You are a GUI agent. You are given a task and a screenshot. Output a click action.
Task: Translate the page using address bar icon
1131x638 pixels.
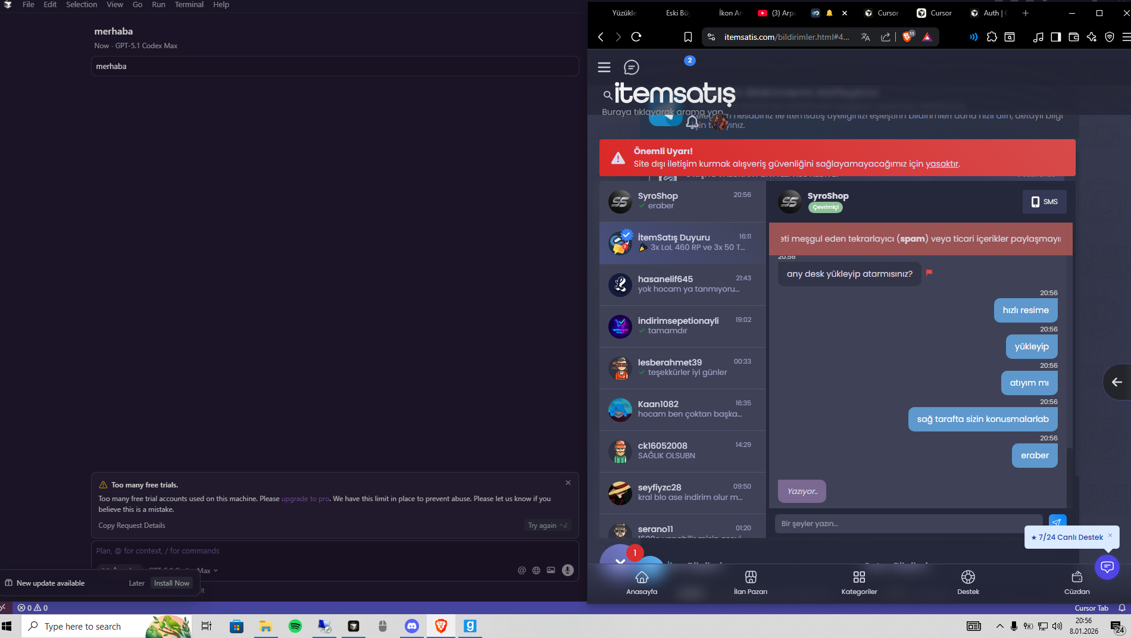(x=866, y=37)
